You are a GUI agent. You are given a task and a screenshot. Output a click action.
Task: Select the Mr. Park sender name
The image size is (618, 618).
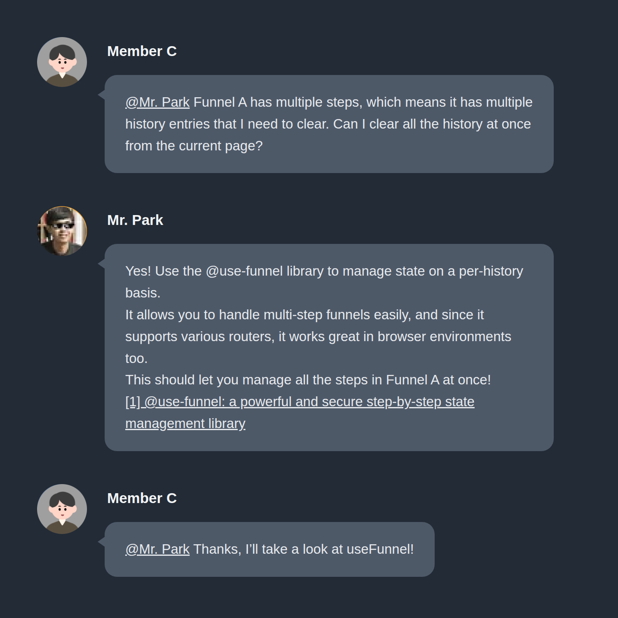135,220
